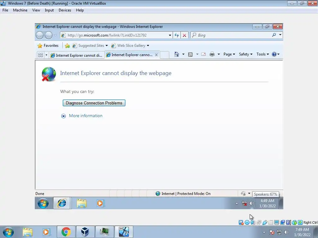The height and width of the screenshot is (238, 318).
Task: Open the recent pages dropdown arrow
Action: pos(55,35)
